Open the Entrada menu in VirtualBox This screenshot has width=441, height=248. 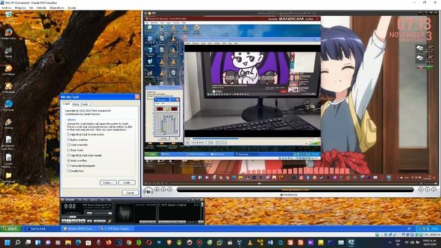pyautogui.click(x=41, y=8)
